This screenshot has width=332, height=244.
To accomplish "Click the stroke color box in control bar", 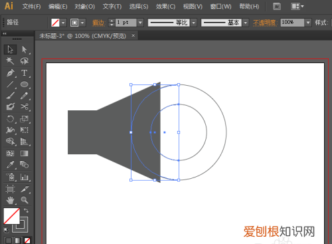I will tap(74, 23).
